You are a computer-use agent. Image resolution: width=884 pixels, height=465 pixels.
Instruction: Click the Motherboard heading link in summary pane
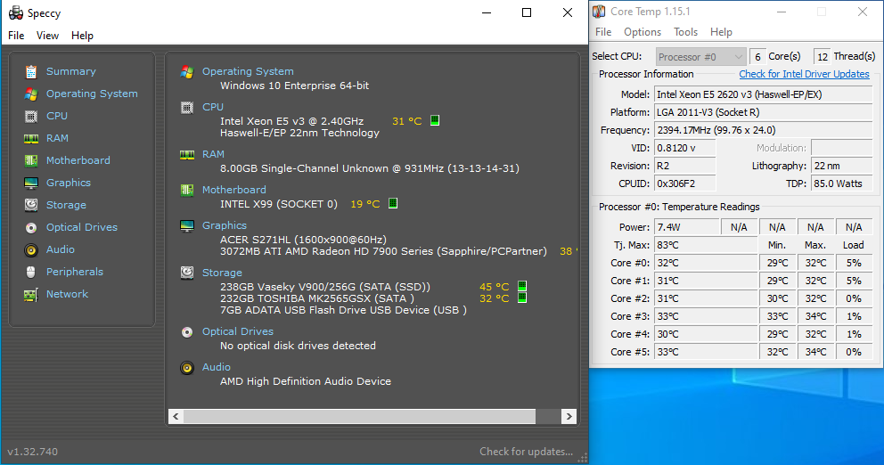click(x=234, y=190)
